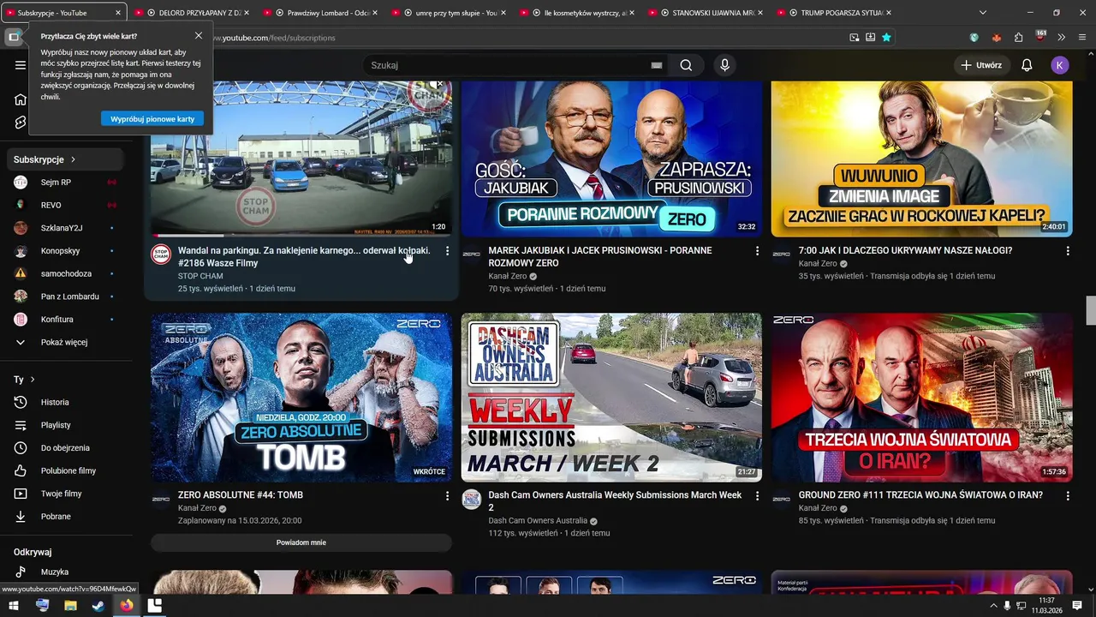Open the TRZECIA WOJNA ŚWIATOWA thumbnail
The image size is (1096, 617).
(921, 398)
